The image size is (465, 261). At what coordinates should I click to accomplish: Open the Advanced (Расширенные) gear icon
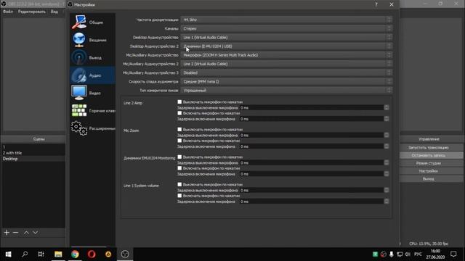coord(79,128)
